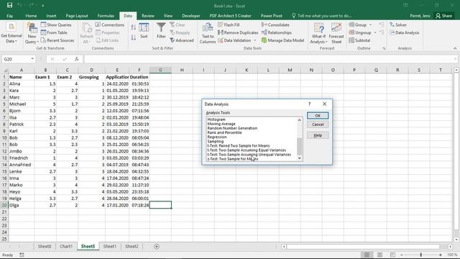The height and width of the screenshot is (259, 460).
Task: Click Cancel in Data Analysis dialog
Action: tap(318, 124)
